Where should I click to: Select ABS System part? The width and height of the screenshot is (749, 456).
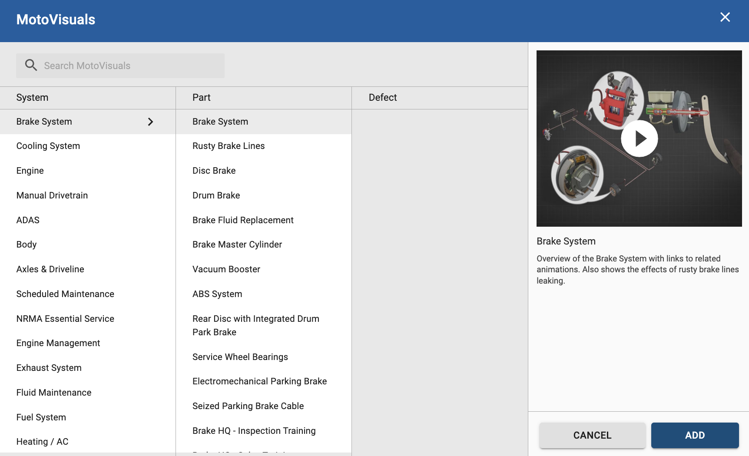coord(264,294)
